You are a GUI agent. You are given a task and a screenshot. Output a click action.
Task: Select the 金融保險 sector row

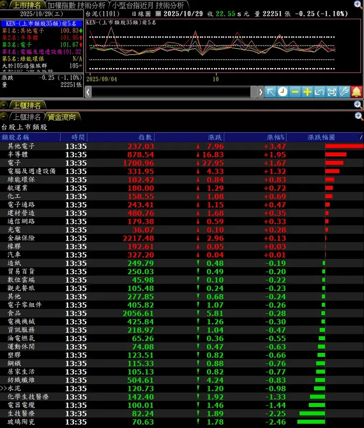[x=182, y=238]
